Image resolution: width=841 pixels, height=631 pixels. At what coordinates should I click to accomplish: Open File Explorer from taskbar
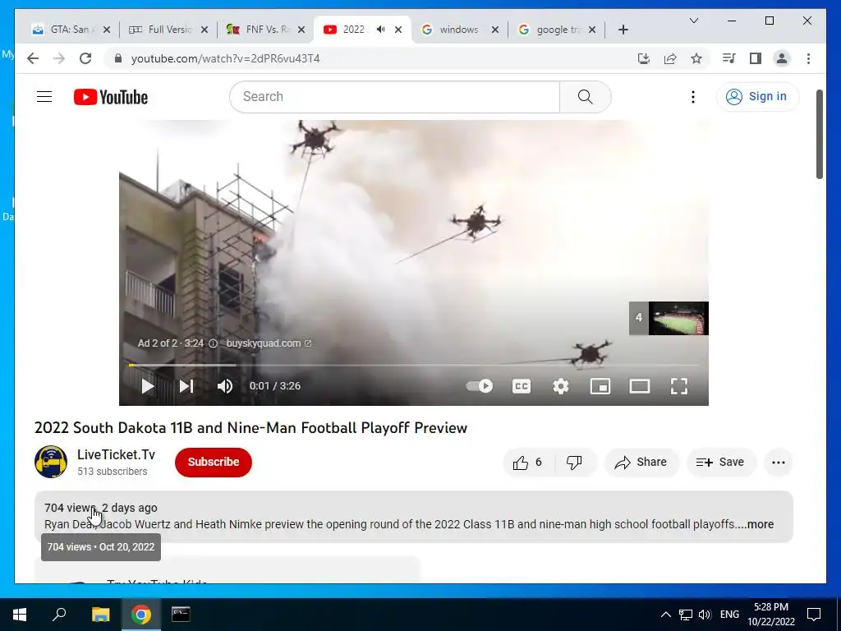[100, 615]
